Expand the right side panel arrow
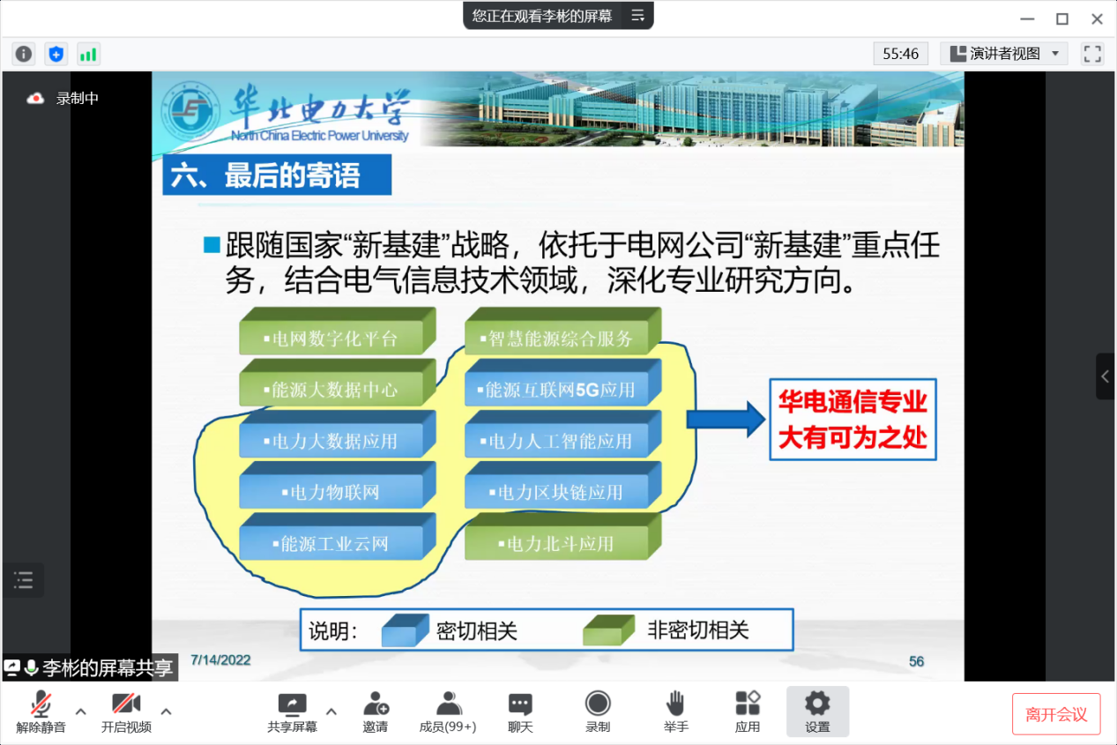 (1106, 376)
